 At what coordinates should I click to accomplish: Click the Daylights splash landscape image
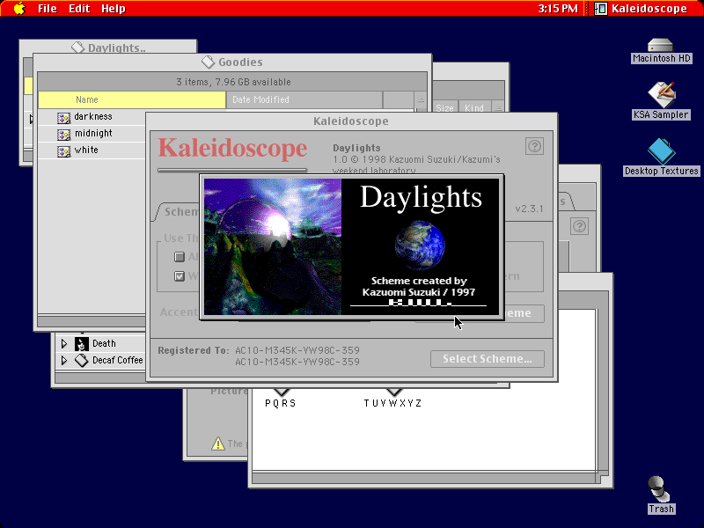pos(273,246)
